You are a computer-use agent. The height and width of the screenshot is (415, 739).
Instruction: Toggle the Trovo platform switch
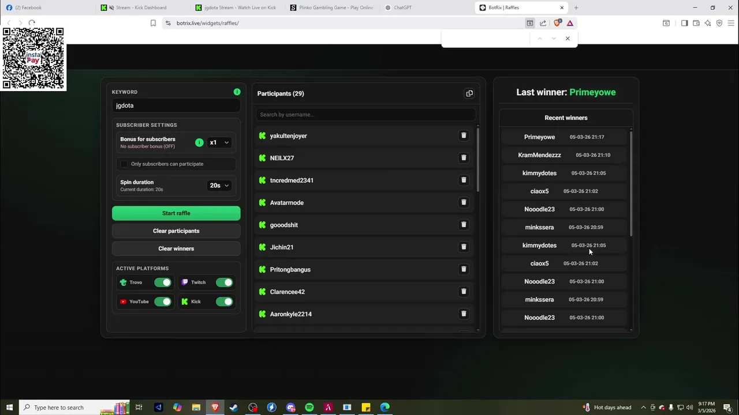click(163, 282)
